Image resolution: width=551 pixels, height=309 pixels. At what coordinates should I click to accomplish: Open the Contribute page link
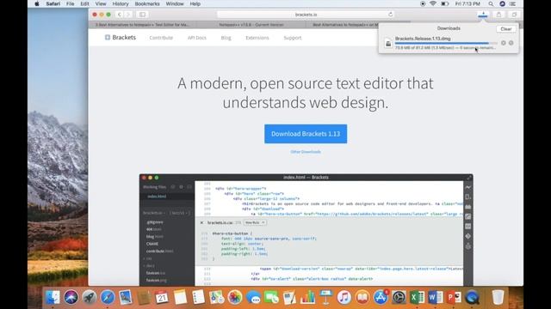[x=161, y=38]
